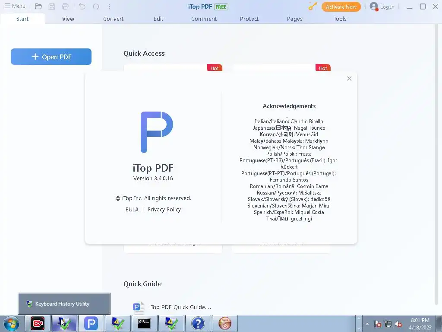The height and width of the screenshot is (332, 442).
Task: Click the network tray icon
Action: 388,324
